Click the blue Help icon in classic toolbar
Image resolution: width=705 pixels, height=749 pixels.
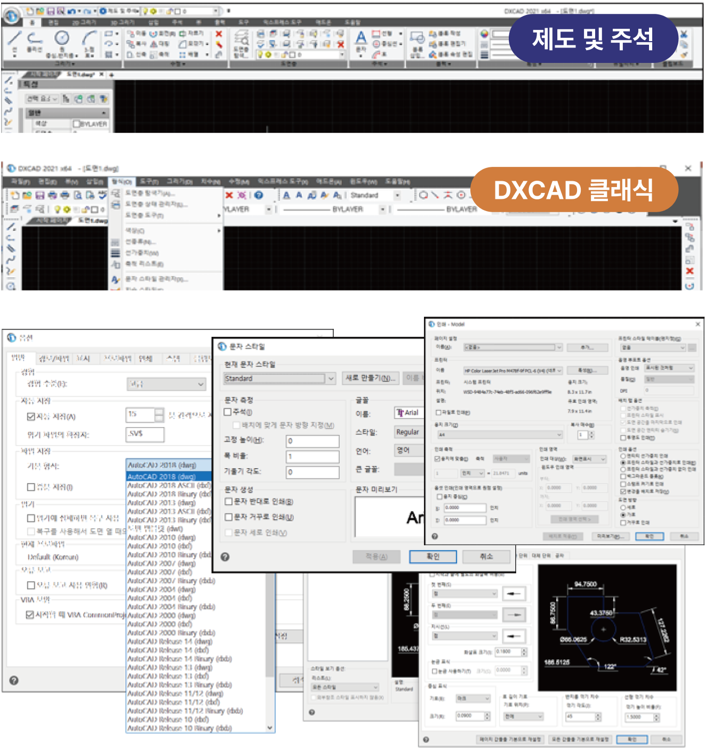tap(259, 195)
